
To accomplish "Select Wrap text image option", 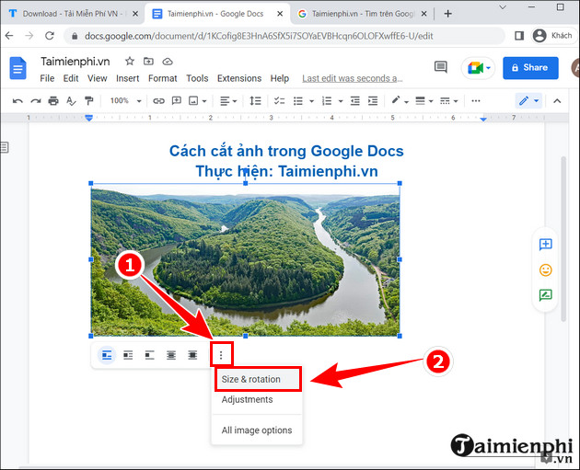I will point(128,355).
